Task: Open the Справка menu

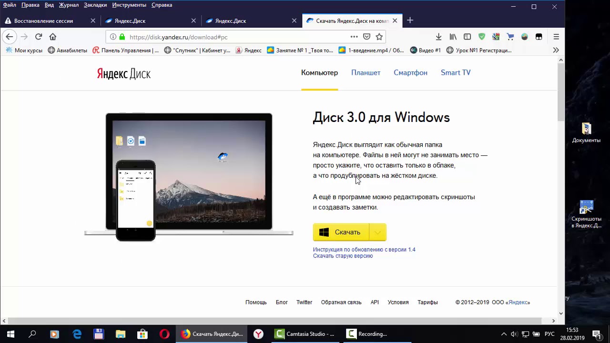Action: (x=162, y=5)
